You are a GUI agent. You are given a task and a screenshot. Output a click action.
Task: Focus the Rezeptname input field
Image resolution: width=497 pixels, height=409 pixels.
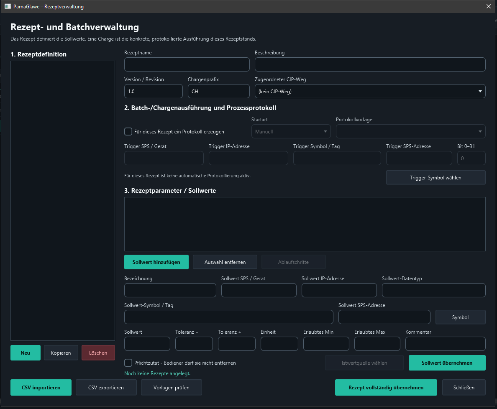(187, 64)
